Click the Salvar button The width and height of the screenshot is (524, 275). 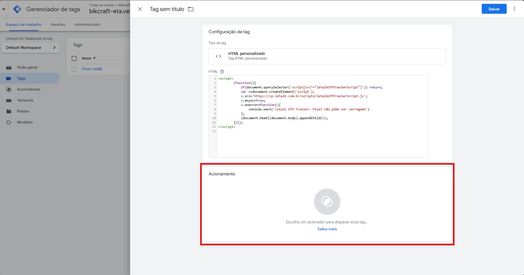pos(494,9)
